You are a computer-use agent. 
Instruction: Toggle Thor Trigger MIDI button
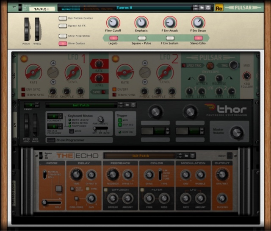point(120,120)
